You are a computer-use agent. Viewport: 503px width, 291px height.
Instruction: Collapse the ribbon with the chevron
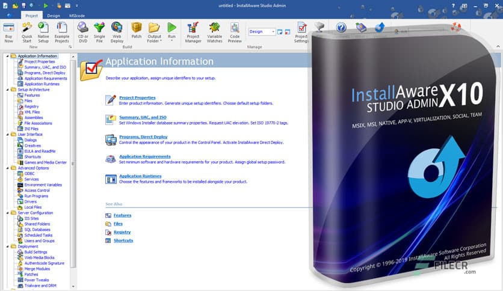[x=498, y=46]
